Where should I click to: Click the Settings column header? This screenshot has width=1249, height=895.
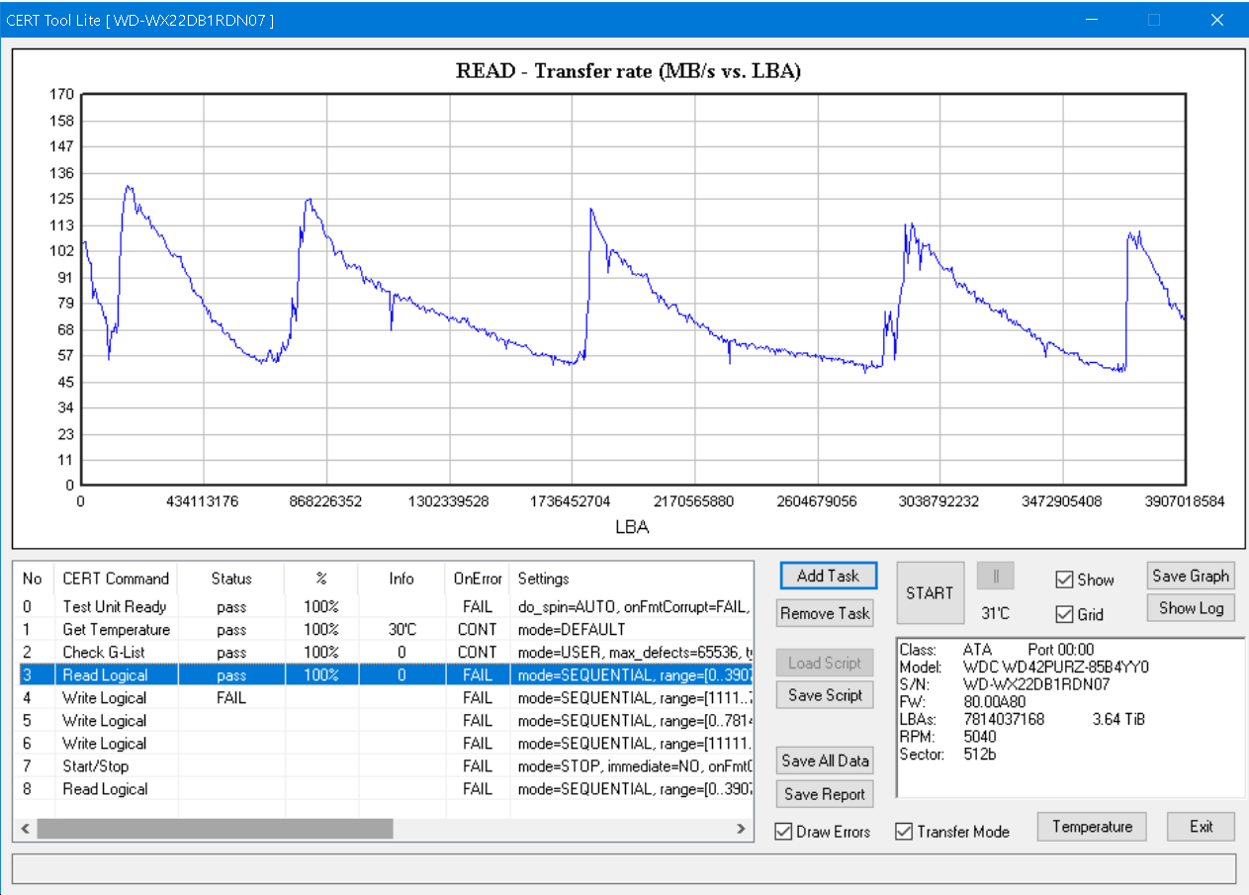pyautogui.click(x=543, y=579)
